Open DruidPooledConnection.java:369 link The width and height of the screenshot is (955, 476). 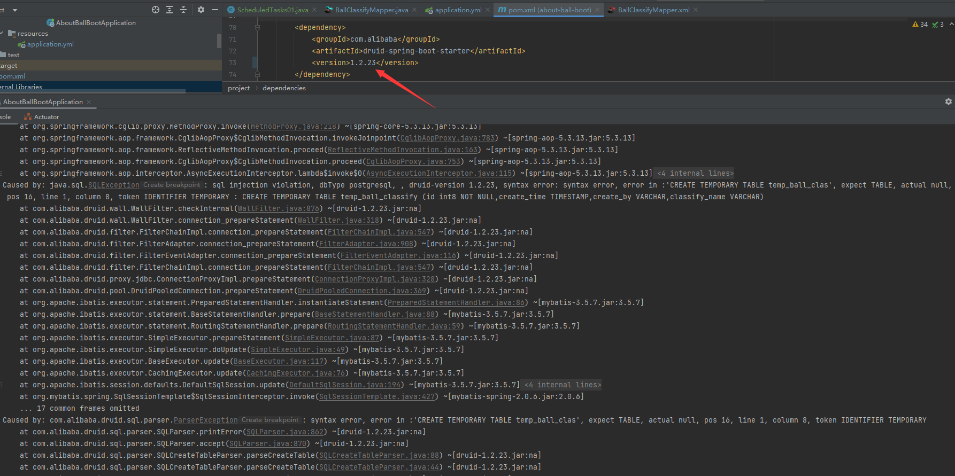coord(362,291)
